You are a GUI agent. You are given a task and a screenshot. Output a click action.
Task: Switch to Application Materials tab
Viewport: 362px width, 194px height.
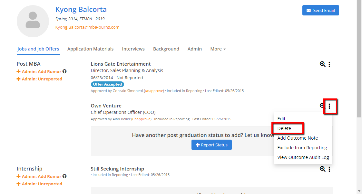pos(90,49)
